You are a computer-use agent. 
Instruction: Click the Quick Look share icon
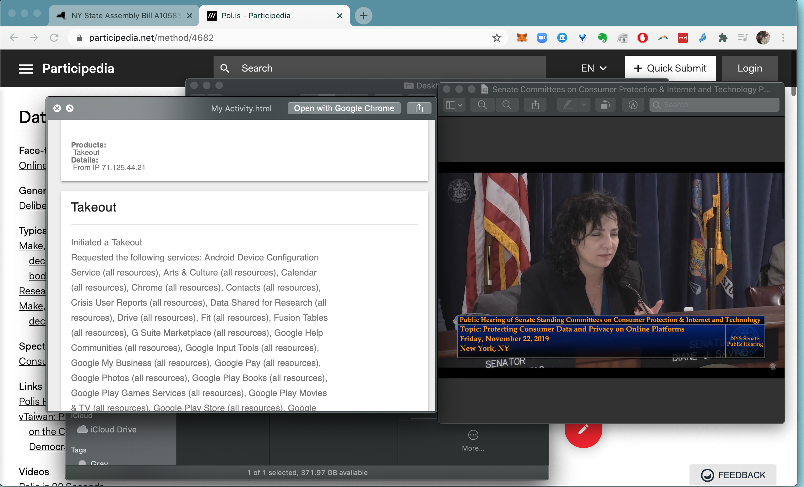coord(419,108)
